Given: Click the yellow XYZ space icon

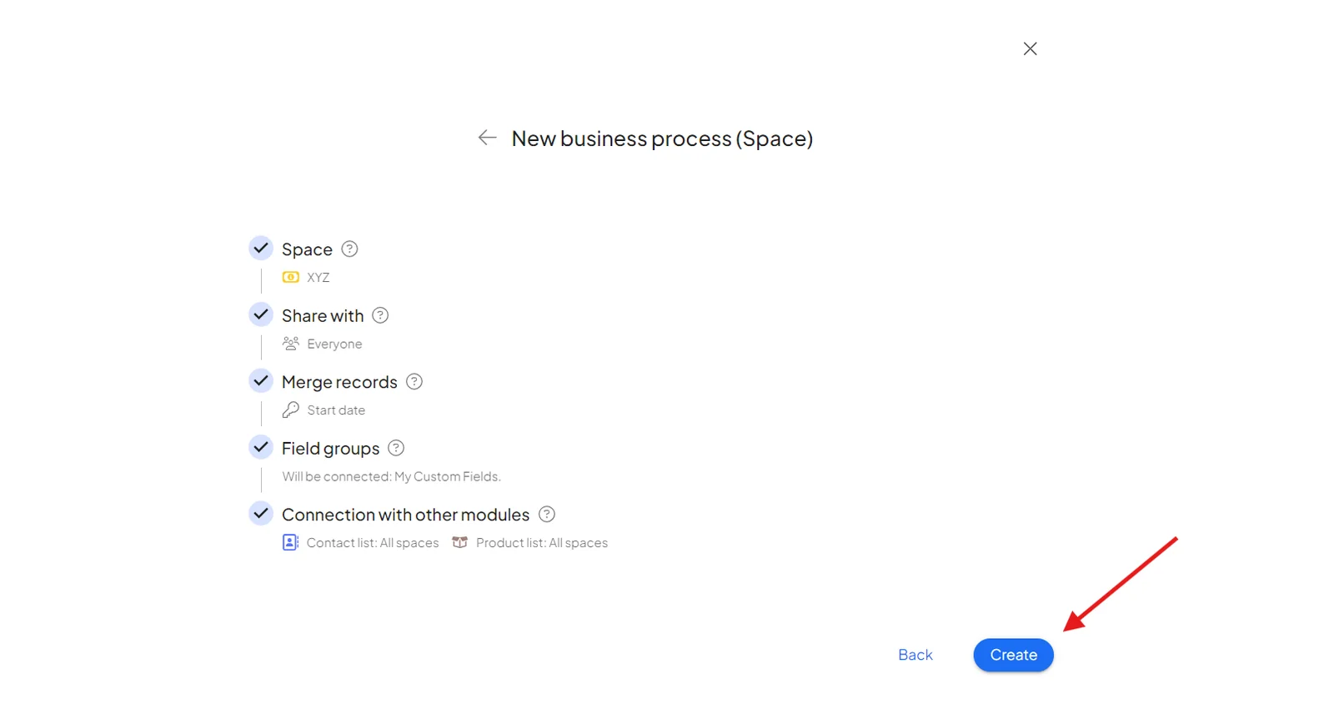Looking at the screenshot, I should pyautogui.click(x=290, y=277).
